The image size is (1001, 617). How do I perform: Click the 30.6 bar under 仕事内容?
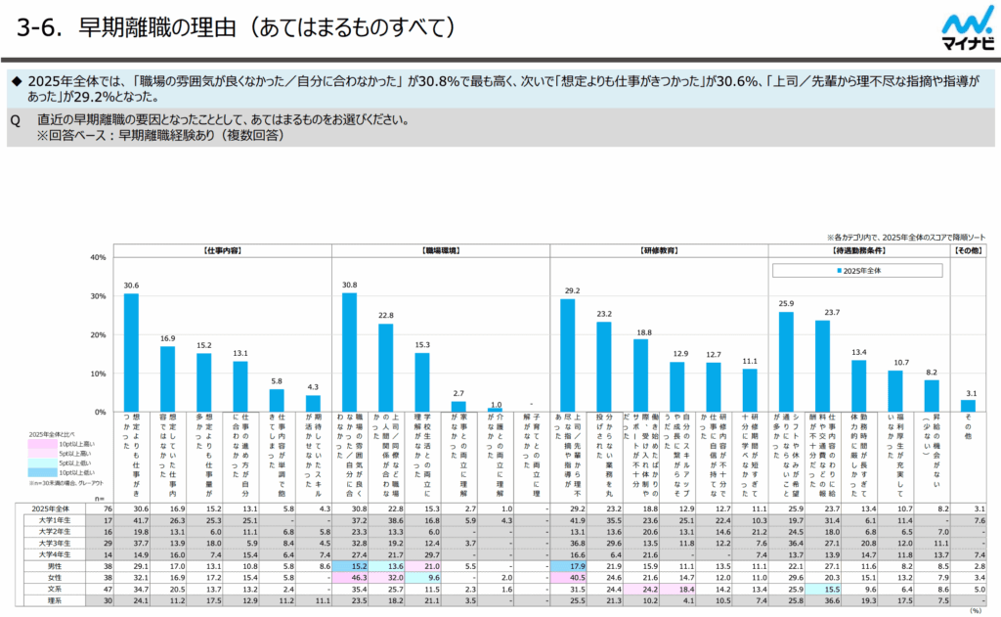(131, 353)
